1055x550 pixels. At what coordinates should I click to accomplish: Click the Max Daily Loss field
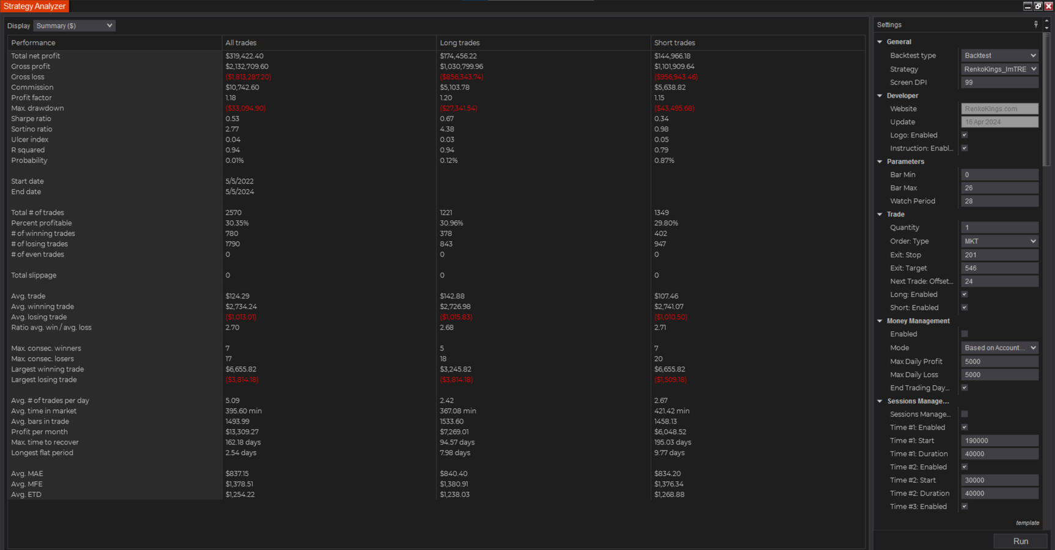(x=999, y=375)
